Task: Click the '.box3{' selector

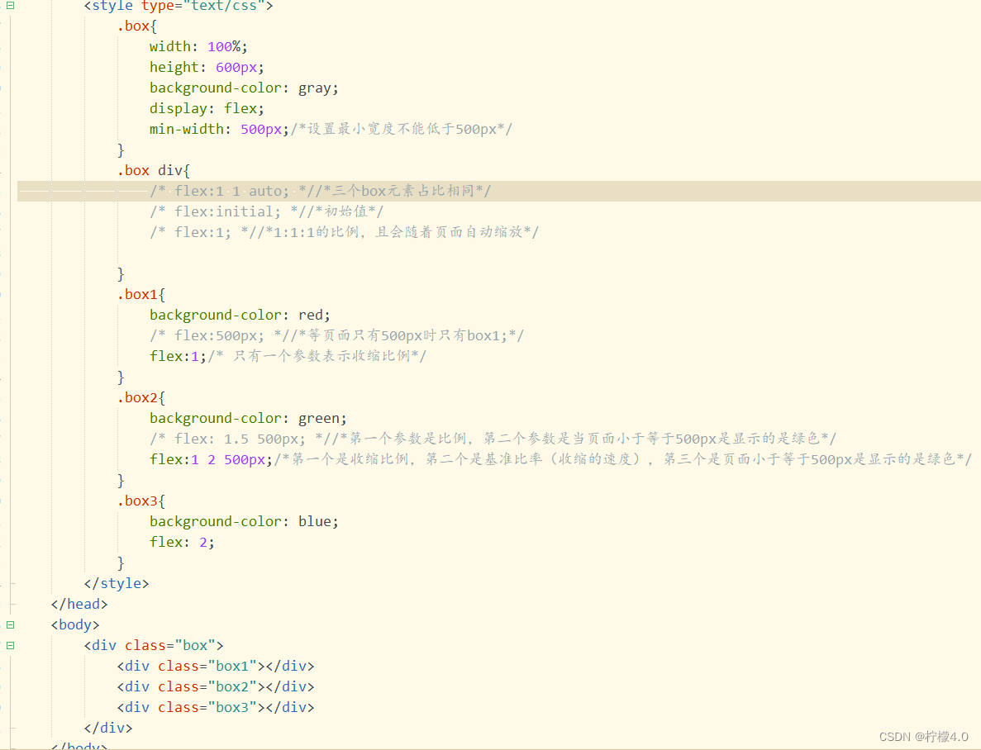Action: tap(140, 501)
